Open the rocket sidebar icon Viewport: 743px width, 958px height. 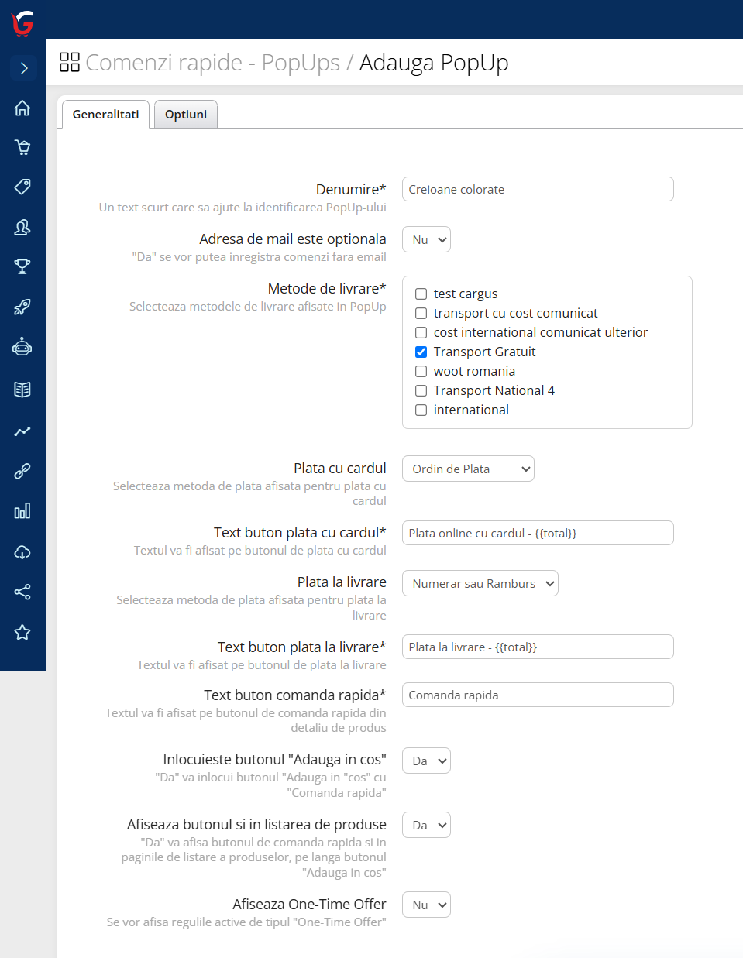(22, 307)
